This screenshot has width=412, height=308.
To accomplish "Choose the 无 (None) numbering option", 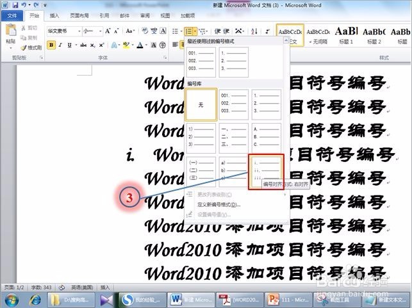I will [x=201, y=105].
